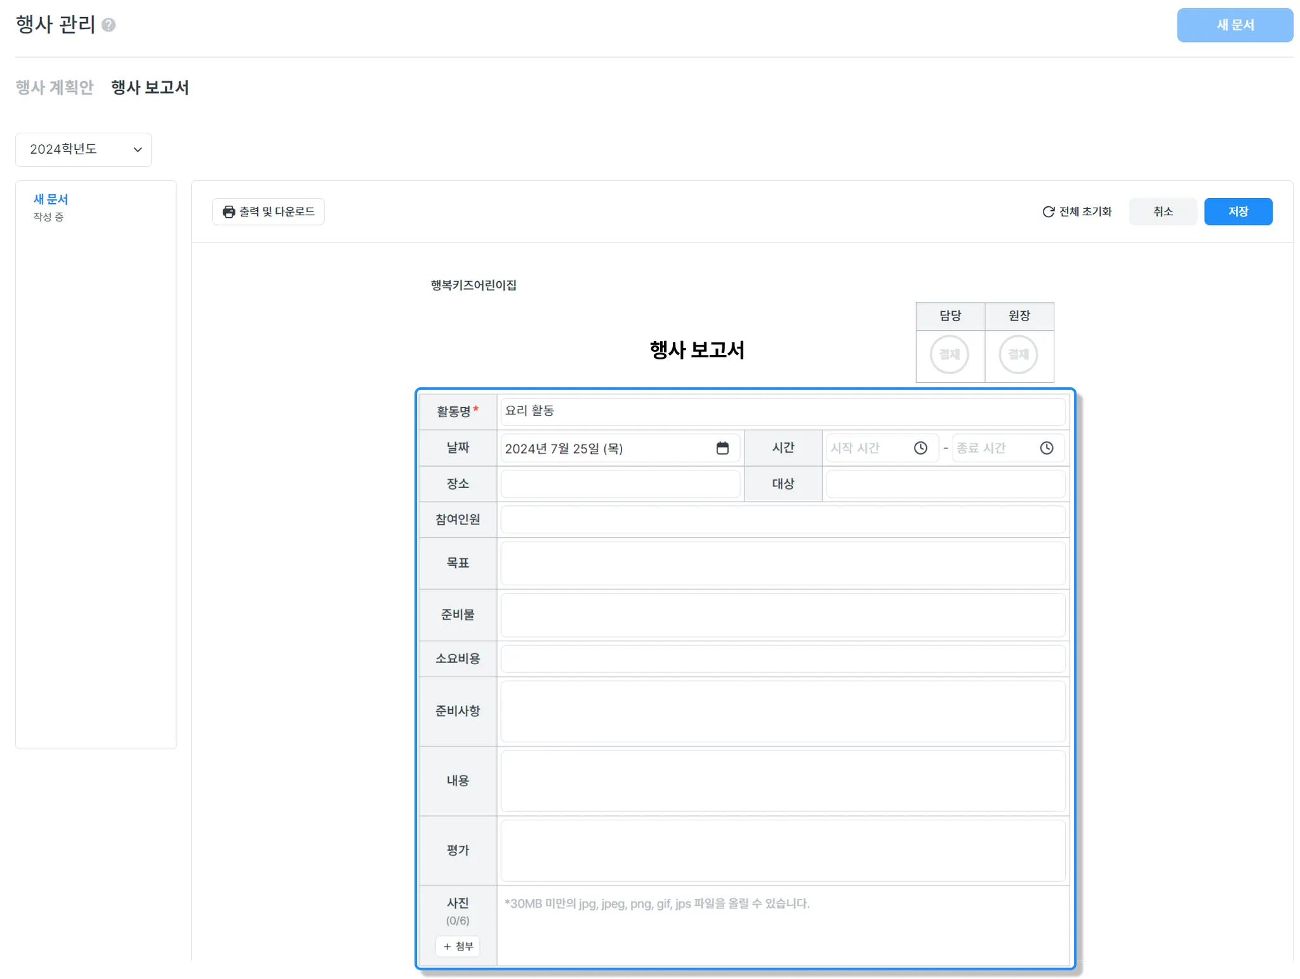Click the printer icon for print/download
Image resolution: width=1300 pixels, height=979 pixels.
click(x=229, y=212)
